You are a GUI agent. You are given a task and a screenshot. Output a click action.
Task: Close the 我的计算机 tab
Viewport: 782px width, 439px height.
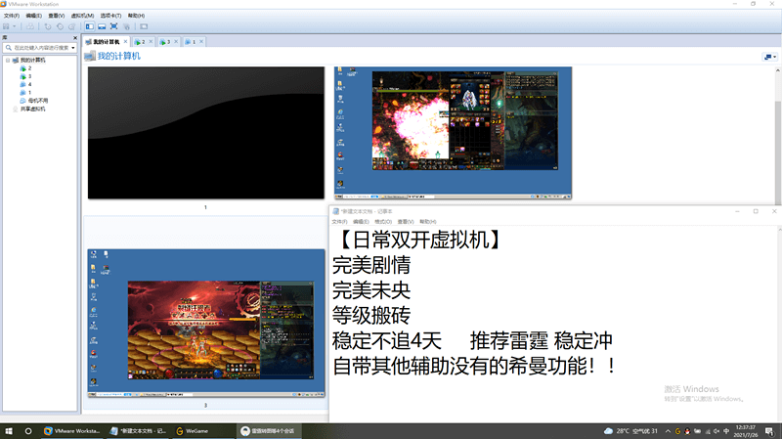(126, 41)
